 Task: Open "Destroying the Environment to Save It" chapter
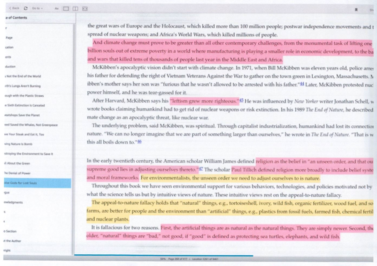[28, 154]
